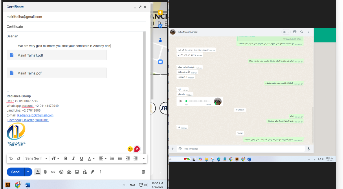Discard the draft with the trash icon

pyautogui.click(x=143, y=172)
